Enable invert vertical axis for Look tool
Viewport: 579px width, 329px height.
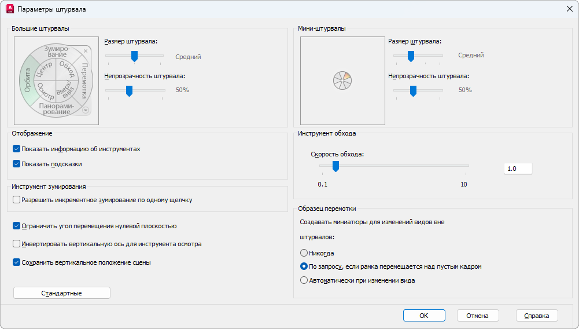click(x=16, y=244)
